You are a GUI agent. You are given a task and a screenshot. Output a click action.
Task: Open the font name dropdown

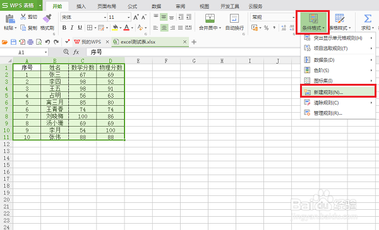105,18
